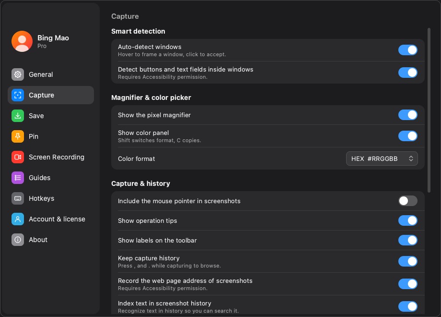Click the Smart detection heading
This screenshot has width=441, height=317.
point(138,31)
